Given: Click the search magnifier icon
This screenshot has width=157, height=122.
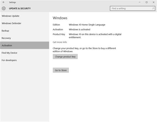Looking at the screenshot, I should (x=153, y=8).
